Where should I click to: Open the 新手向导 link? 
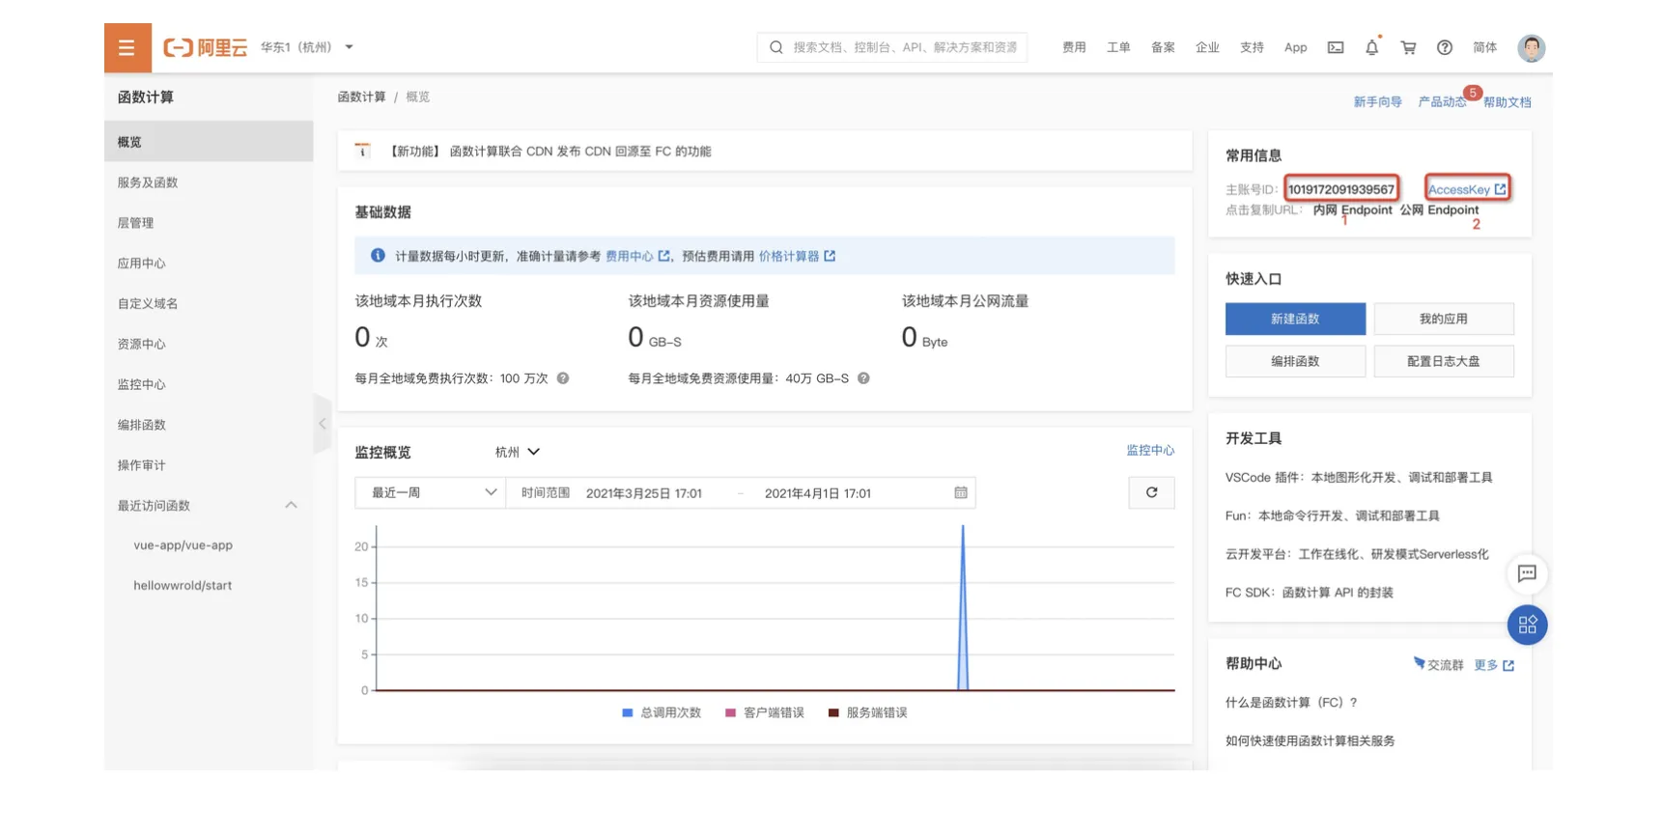pos(1377,102)
